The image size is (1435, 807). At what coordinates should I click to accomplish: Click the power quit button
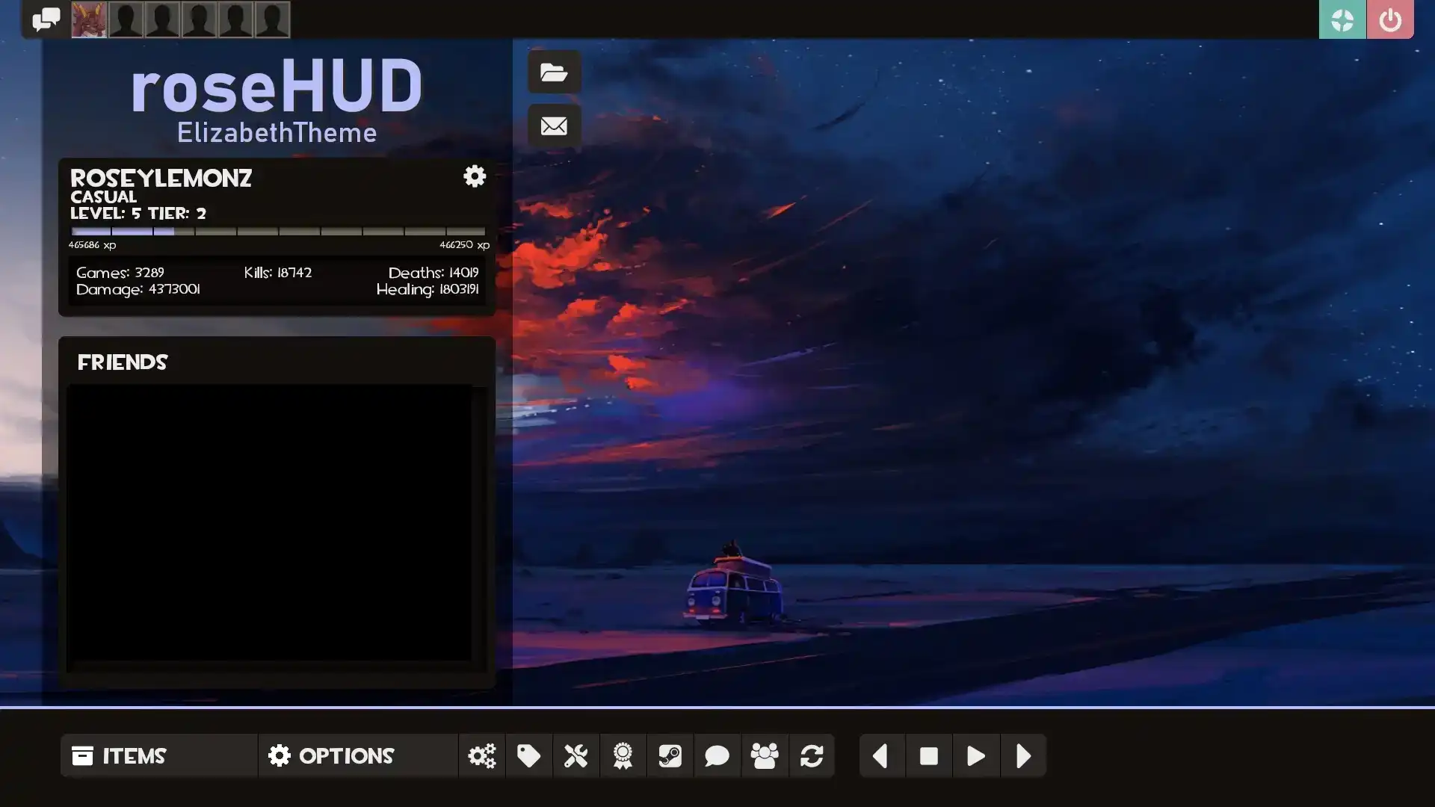(1389, 19)
